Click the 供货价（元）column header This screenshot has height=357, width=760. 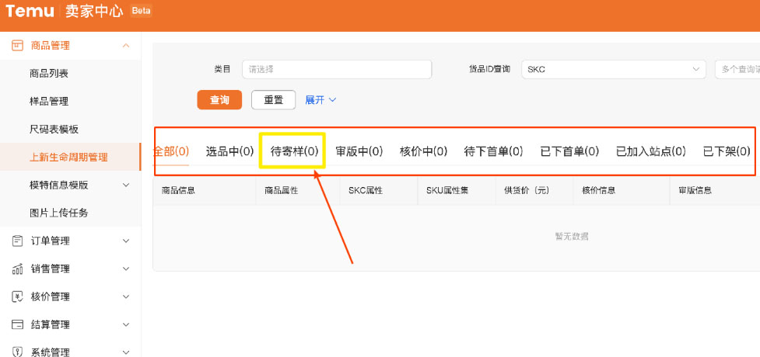click(527, 190)
